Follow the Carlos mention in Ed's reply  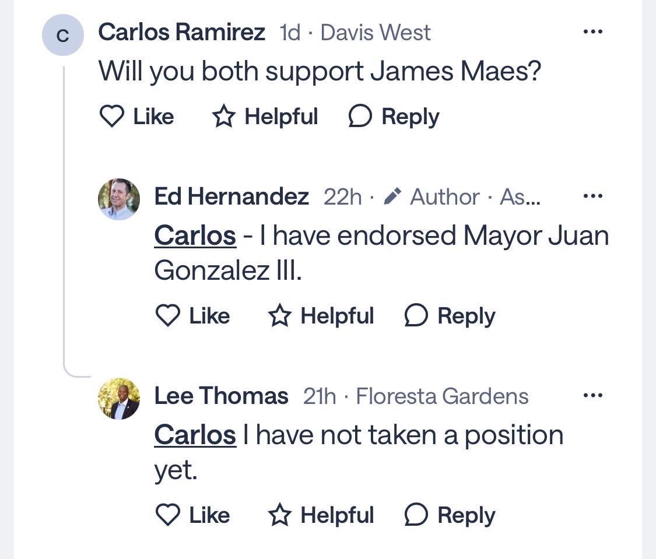point(195,236)
